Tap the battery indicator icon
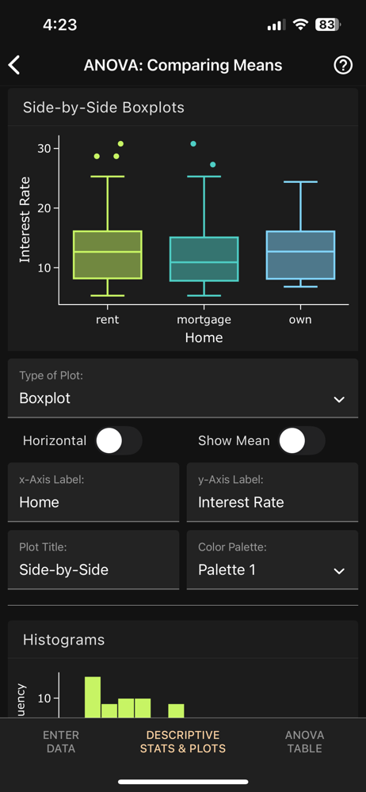This screenshot has width=366, height=792. pyautogui.click(x=328, y=25)
